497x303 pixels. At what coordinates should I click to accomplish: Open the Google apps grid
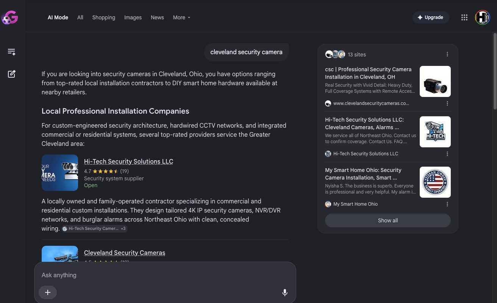pyautogui.click(x=464, y=17)
